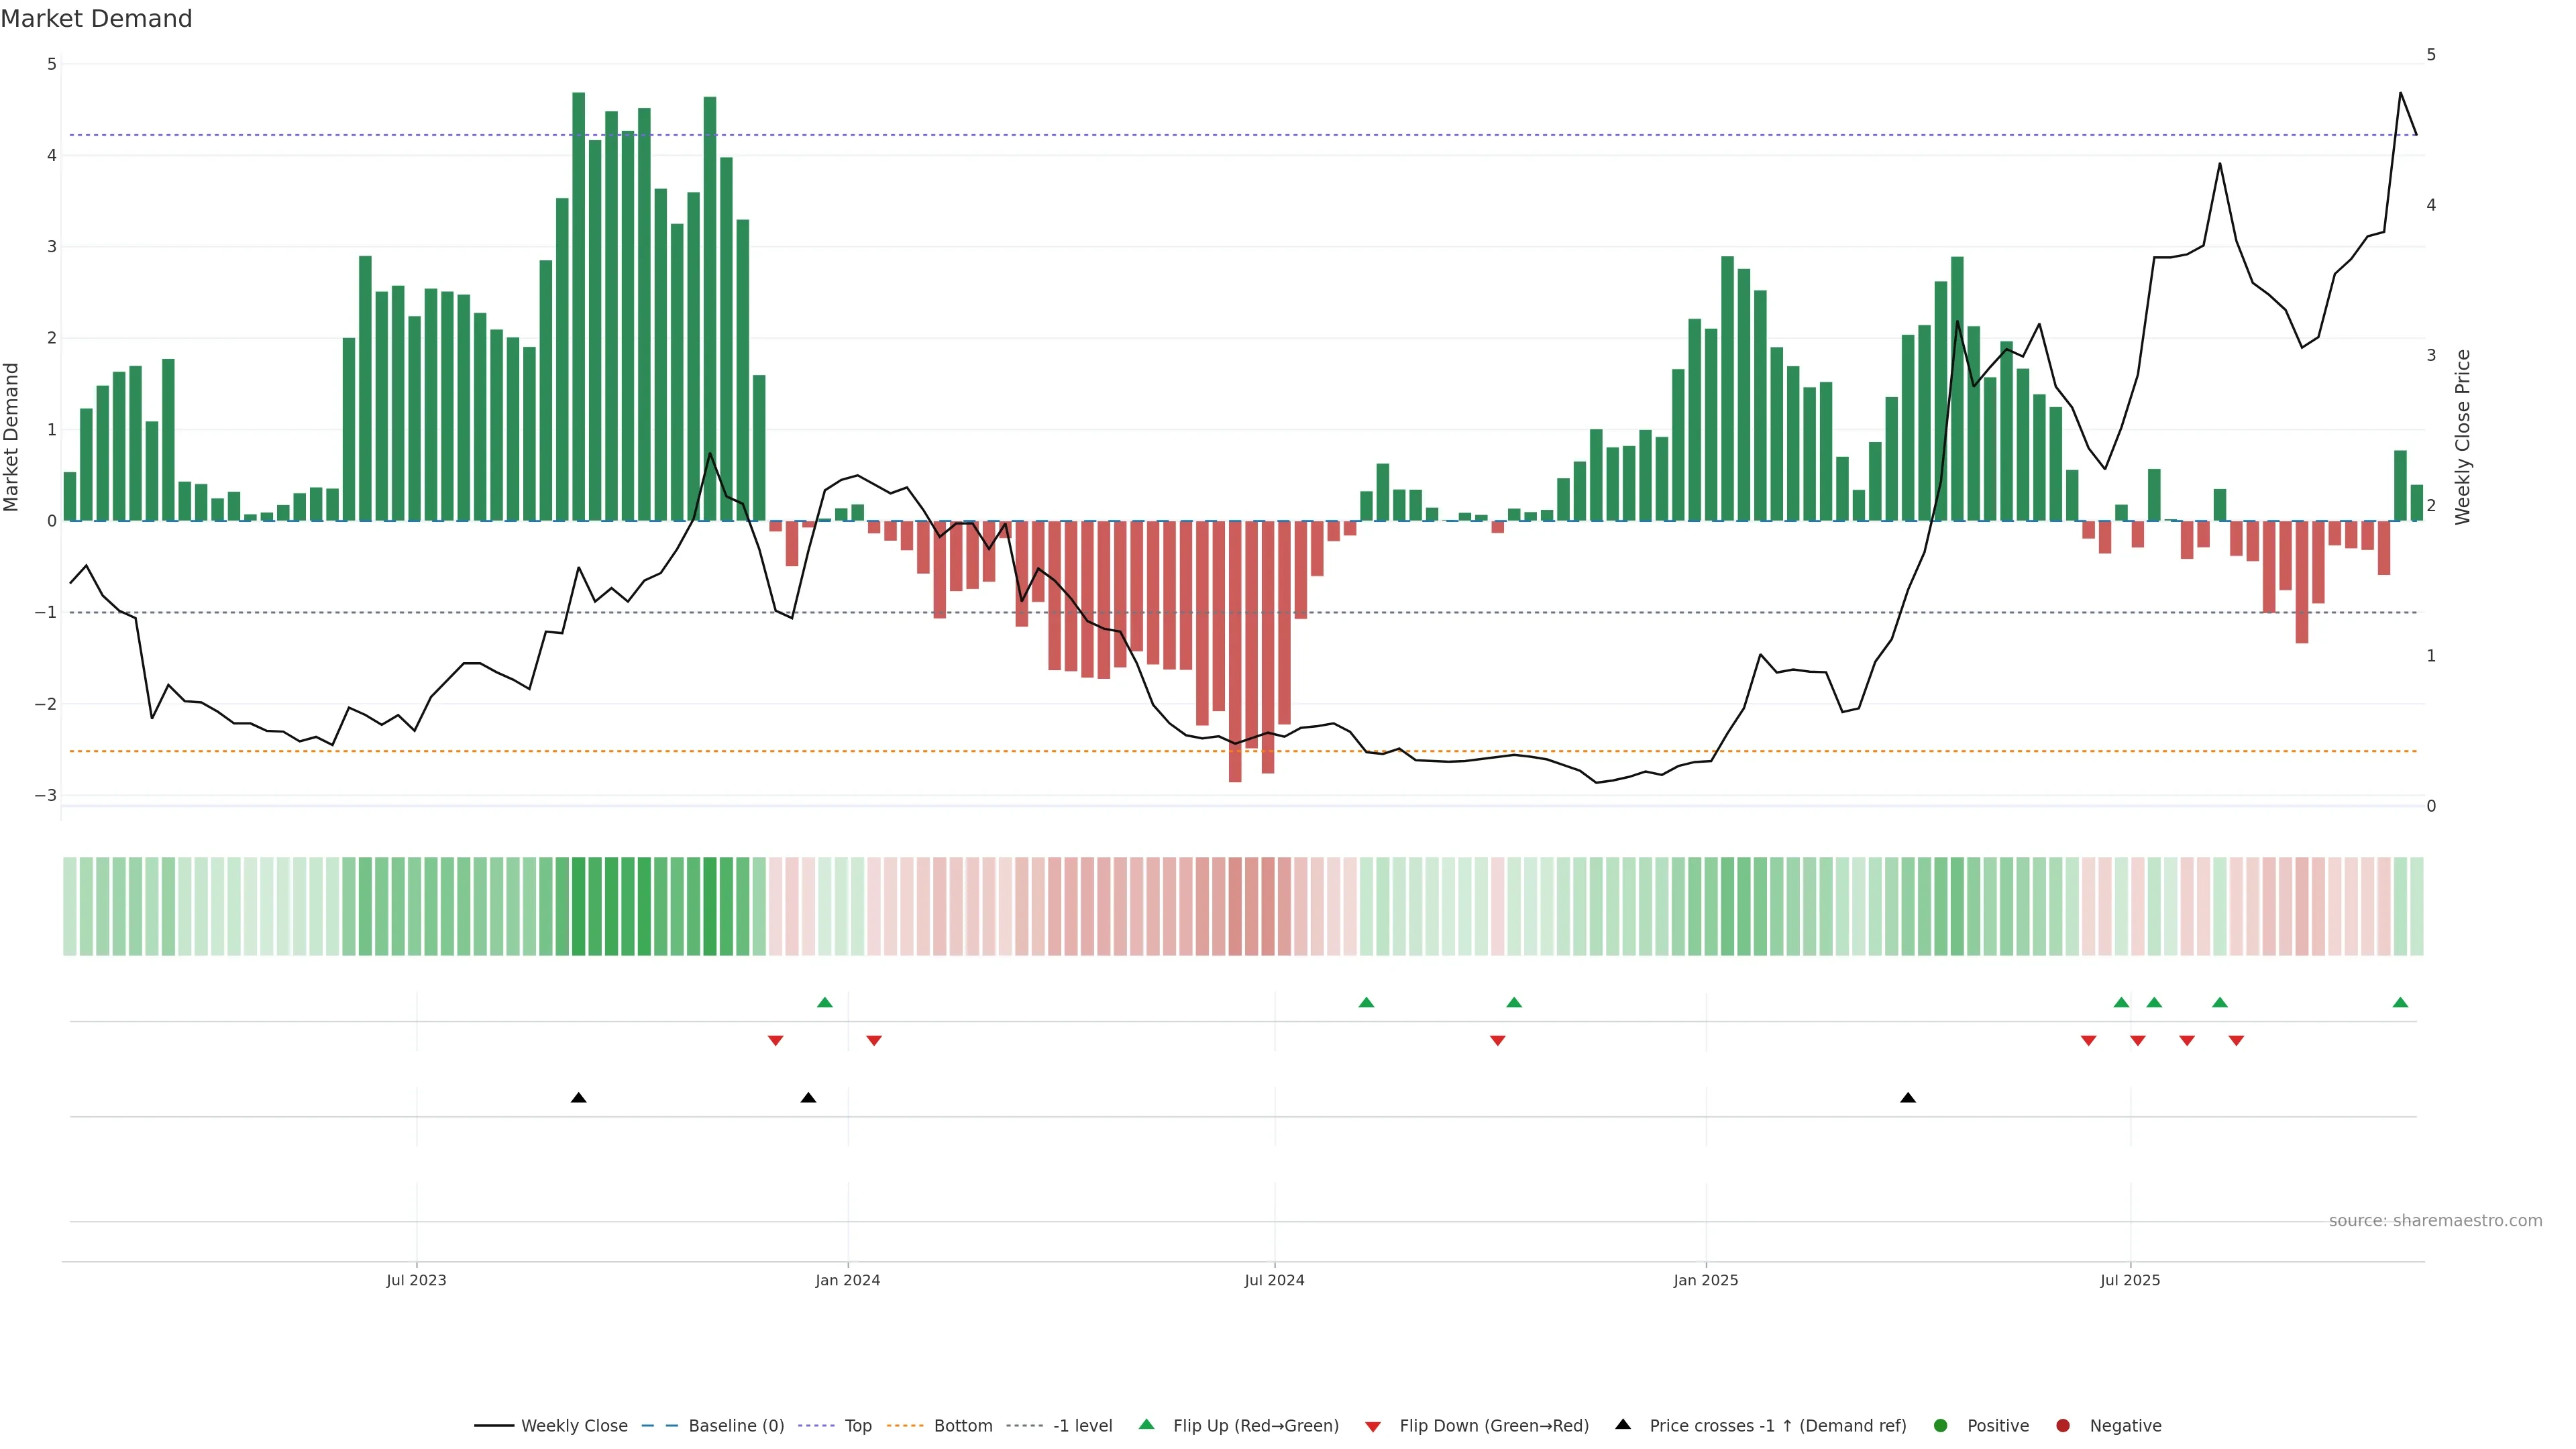Screen dimensions: 2576x1449
Task: Click black Price crosses -1 legend triangle
Action: pyautogui.click(x=1623, y=1424)
